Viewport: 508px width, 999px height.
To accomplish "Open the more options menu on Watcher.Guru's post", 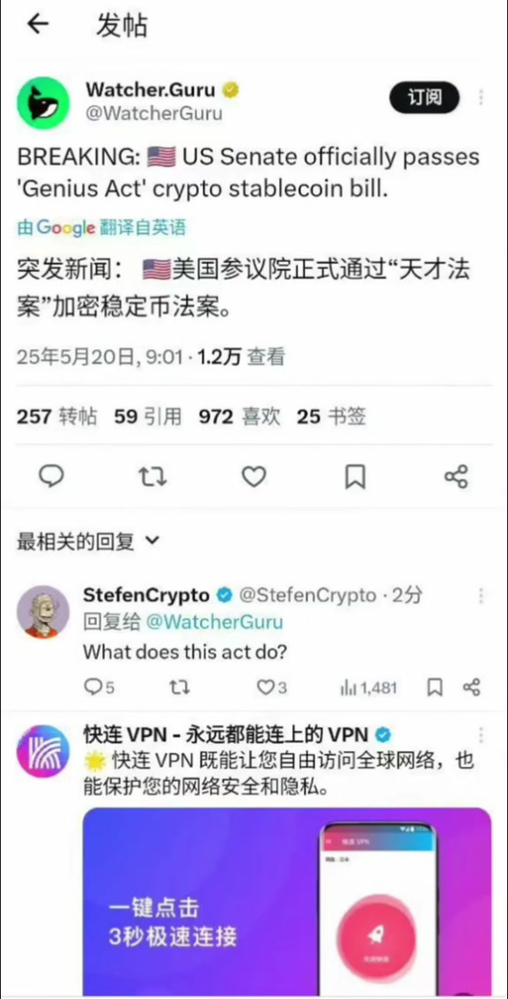I will click(481, 97).
